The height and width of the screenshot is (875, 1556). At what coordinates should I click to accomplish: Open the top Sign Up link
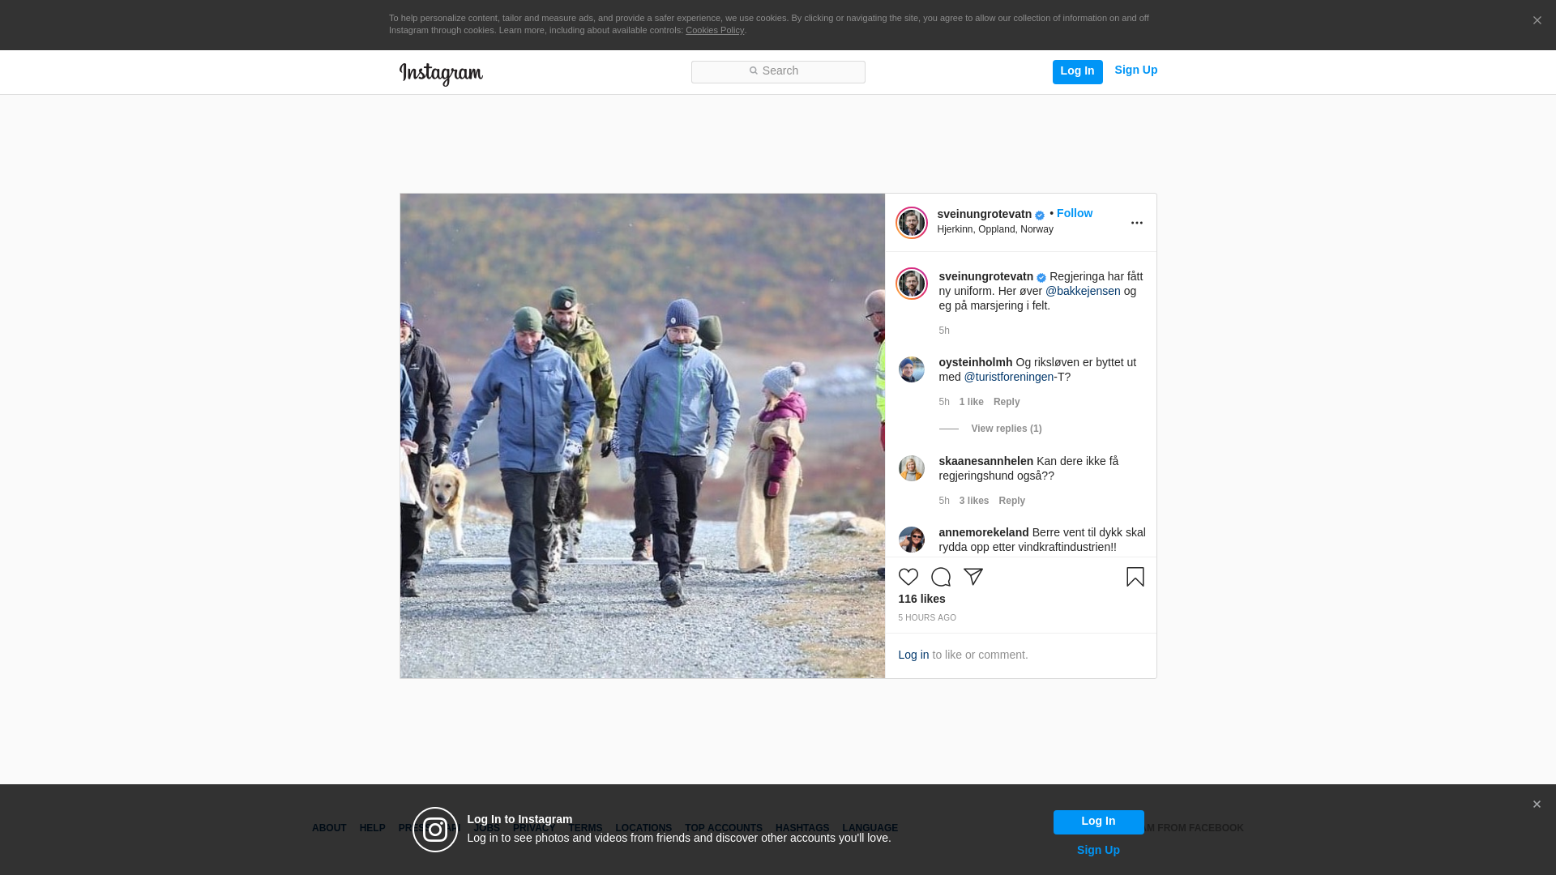pos(1135,70)
